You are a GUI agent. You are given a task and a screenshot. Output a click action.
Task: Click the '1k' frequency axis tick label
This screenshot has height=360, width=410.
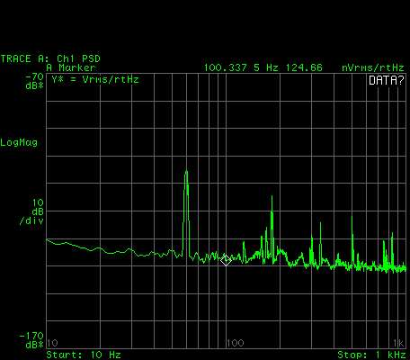398,343
